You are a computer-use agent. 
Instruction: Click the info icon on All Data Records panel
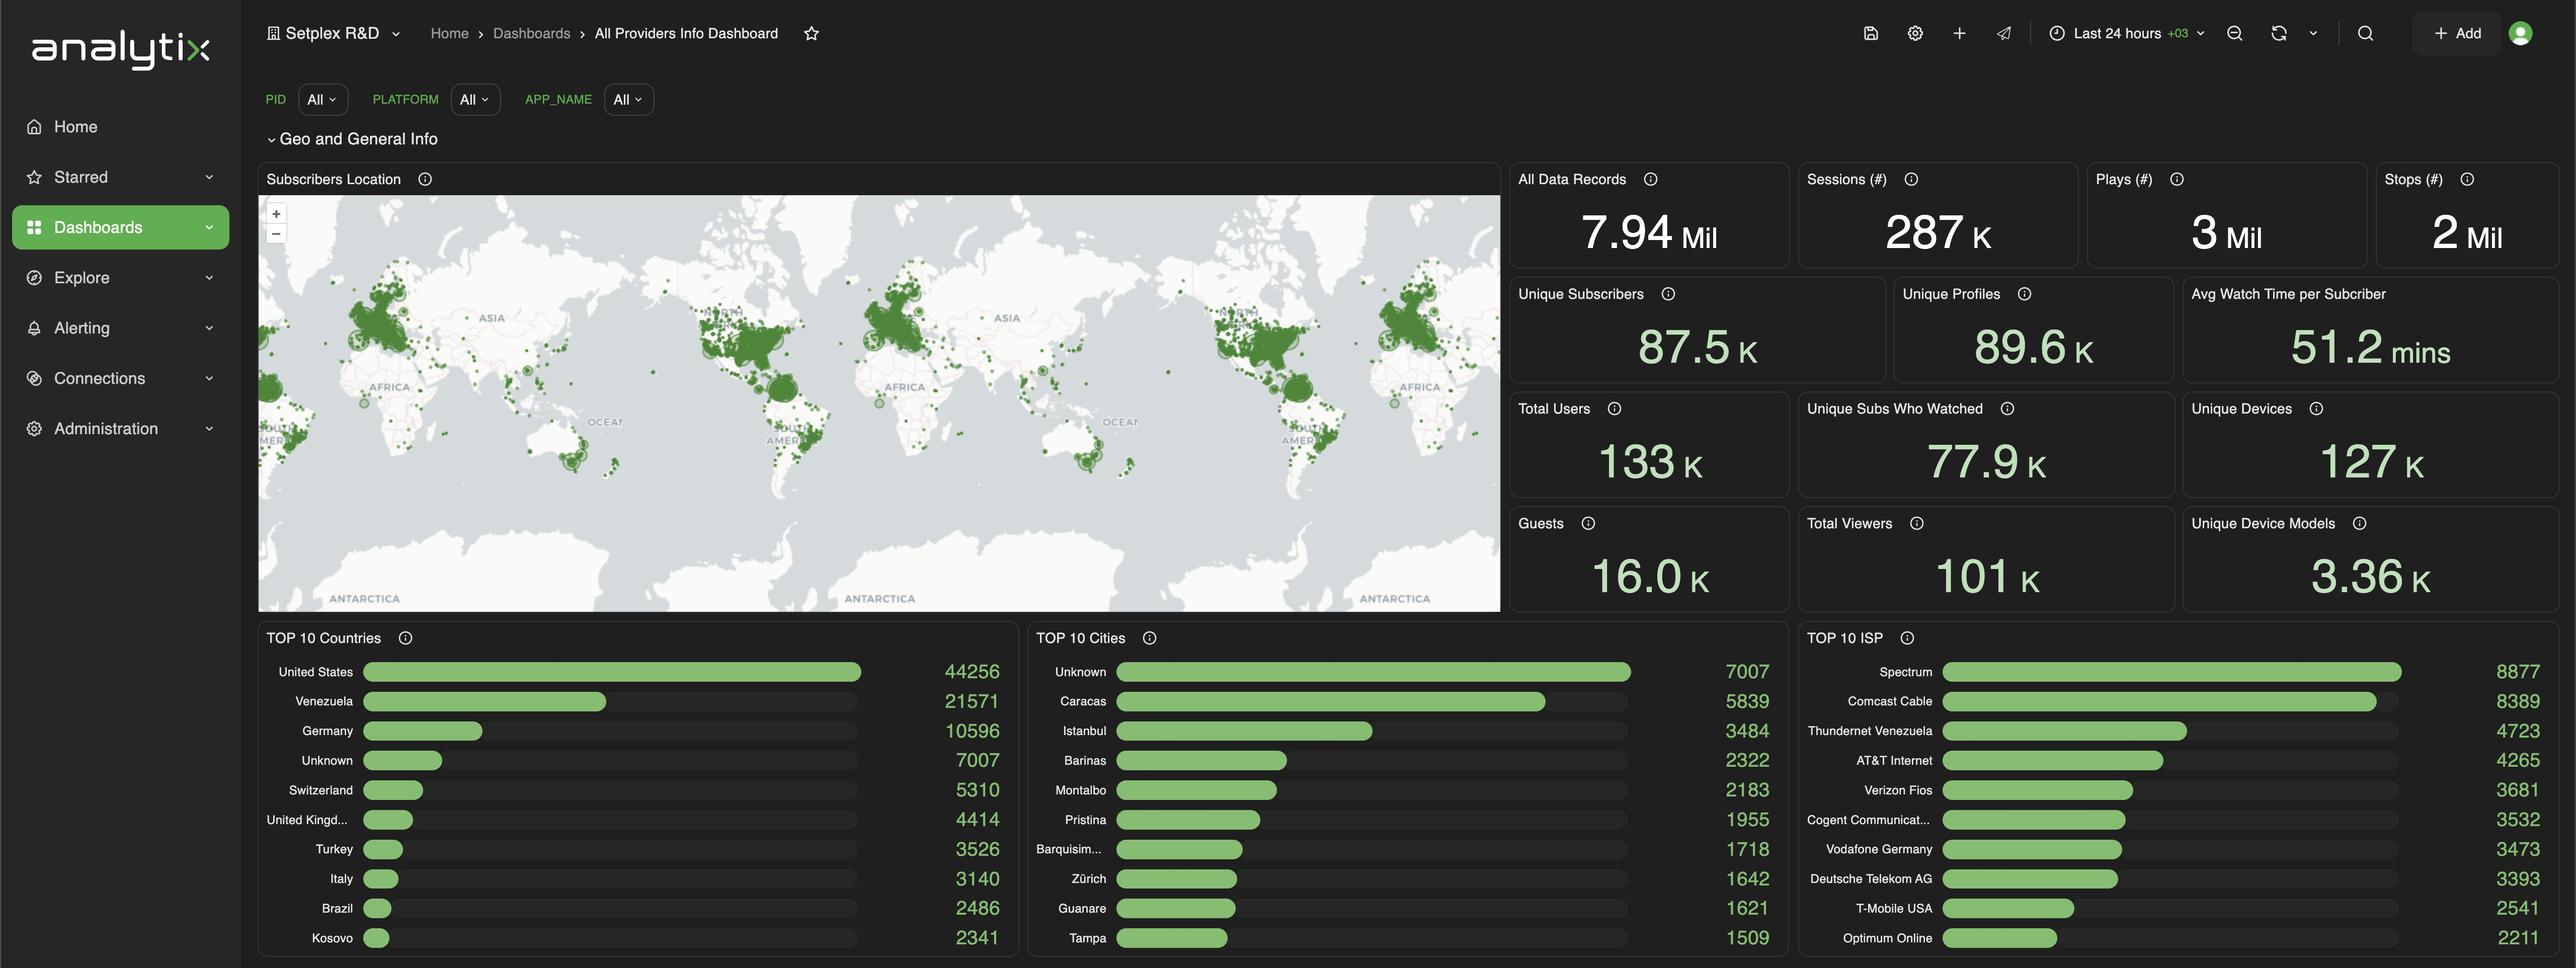(1651, 179)
